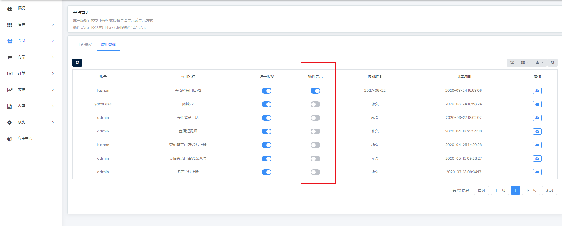
Task: Select the 应用管理 tab
Action: point(108,45)
